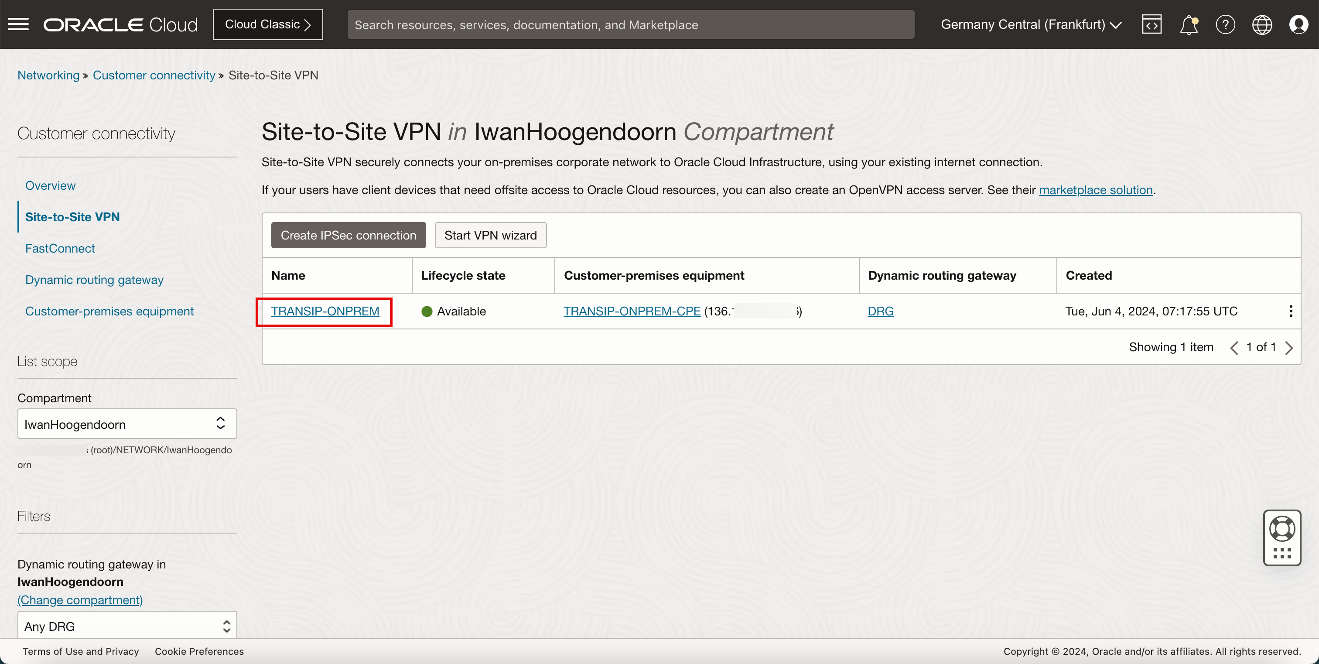Click the support life ring icon
This screenshot has height=664, width=1319.
[1283, 529]
